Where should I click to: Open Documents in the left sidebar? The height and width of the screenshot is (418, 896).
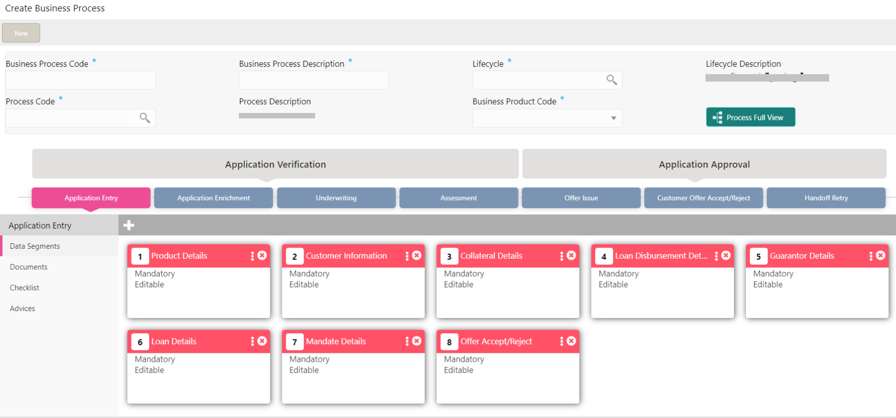click(29, 267)
